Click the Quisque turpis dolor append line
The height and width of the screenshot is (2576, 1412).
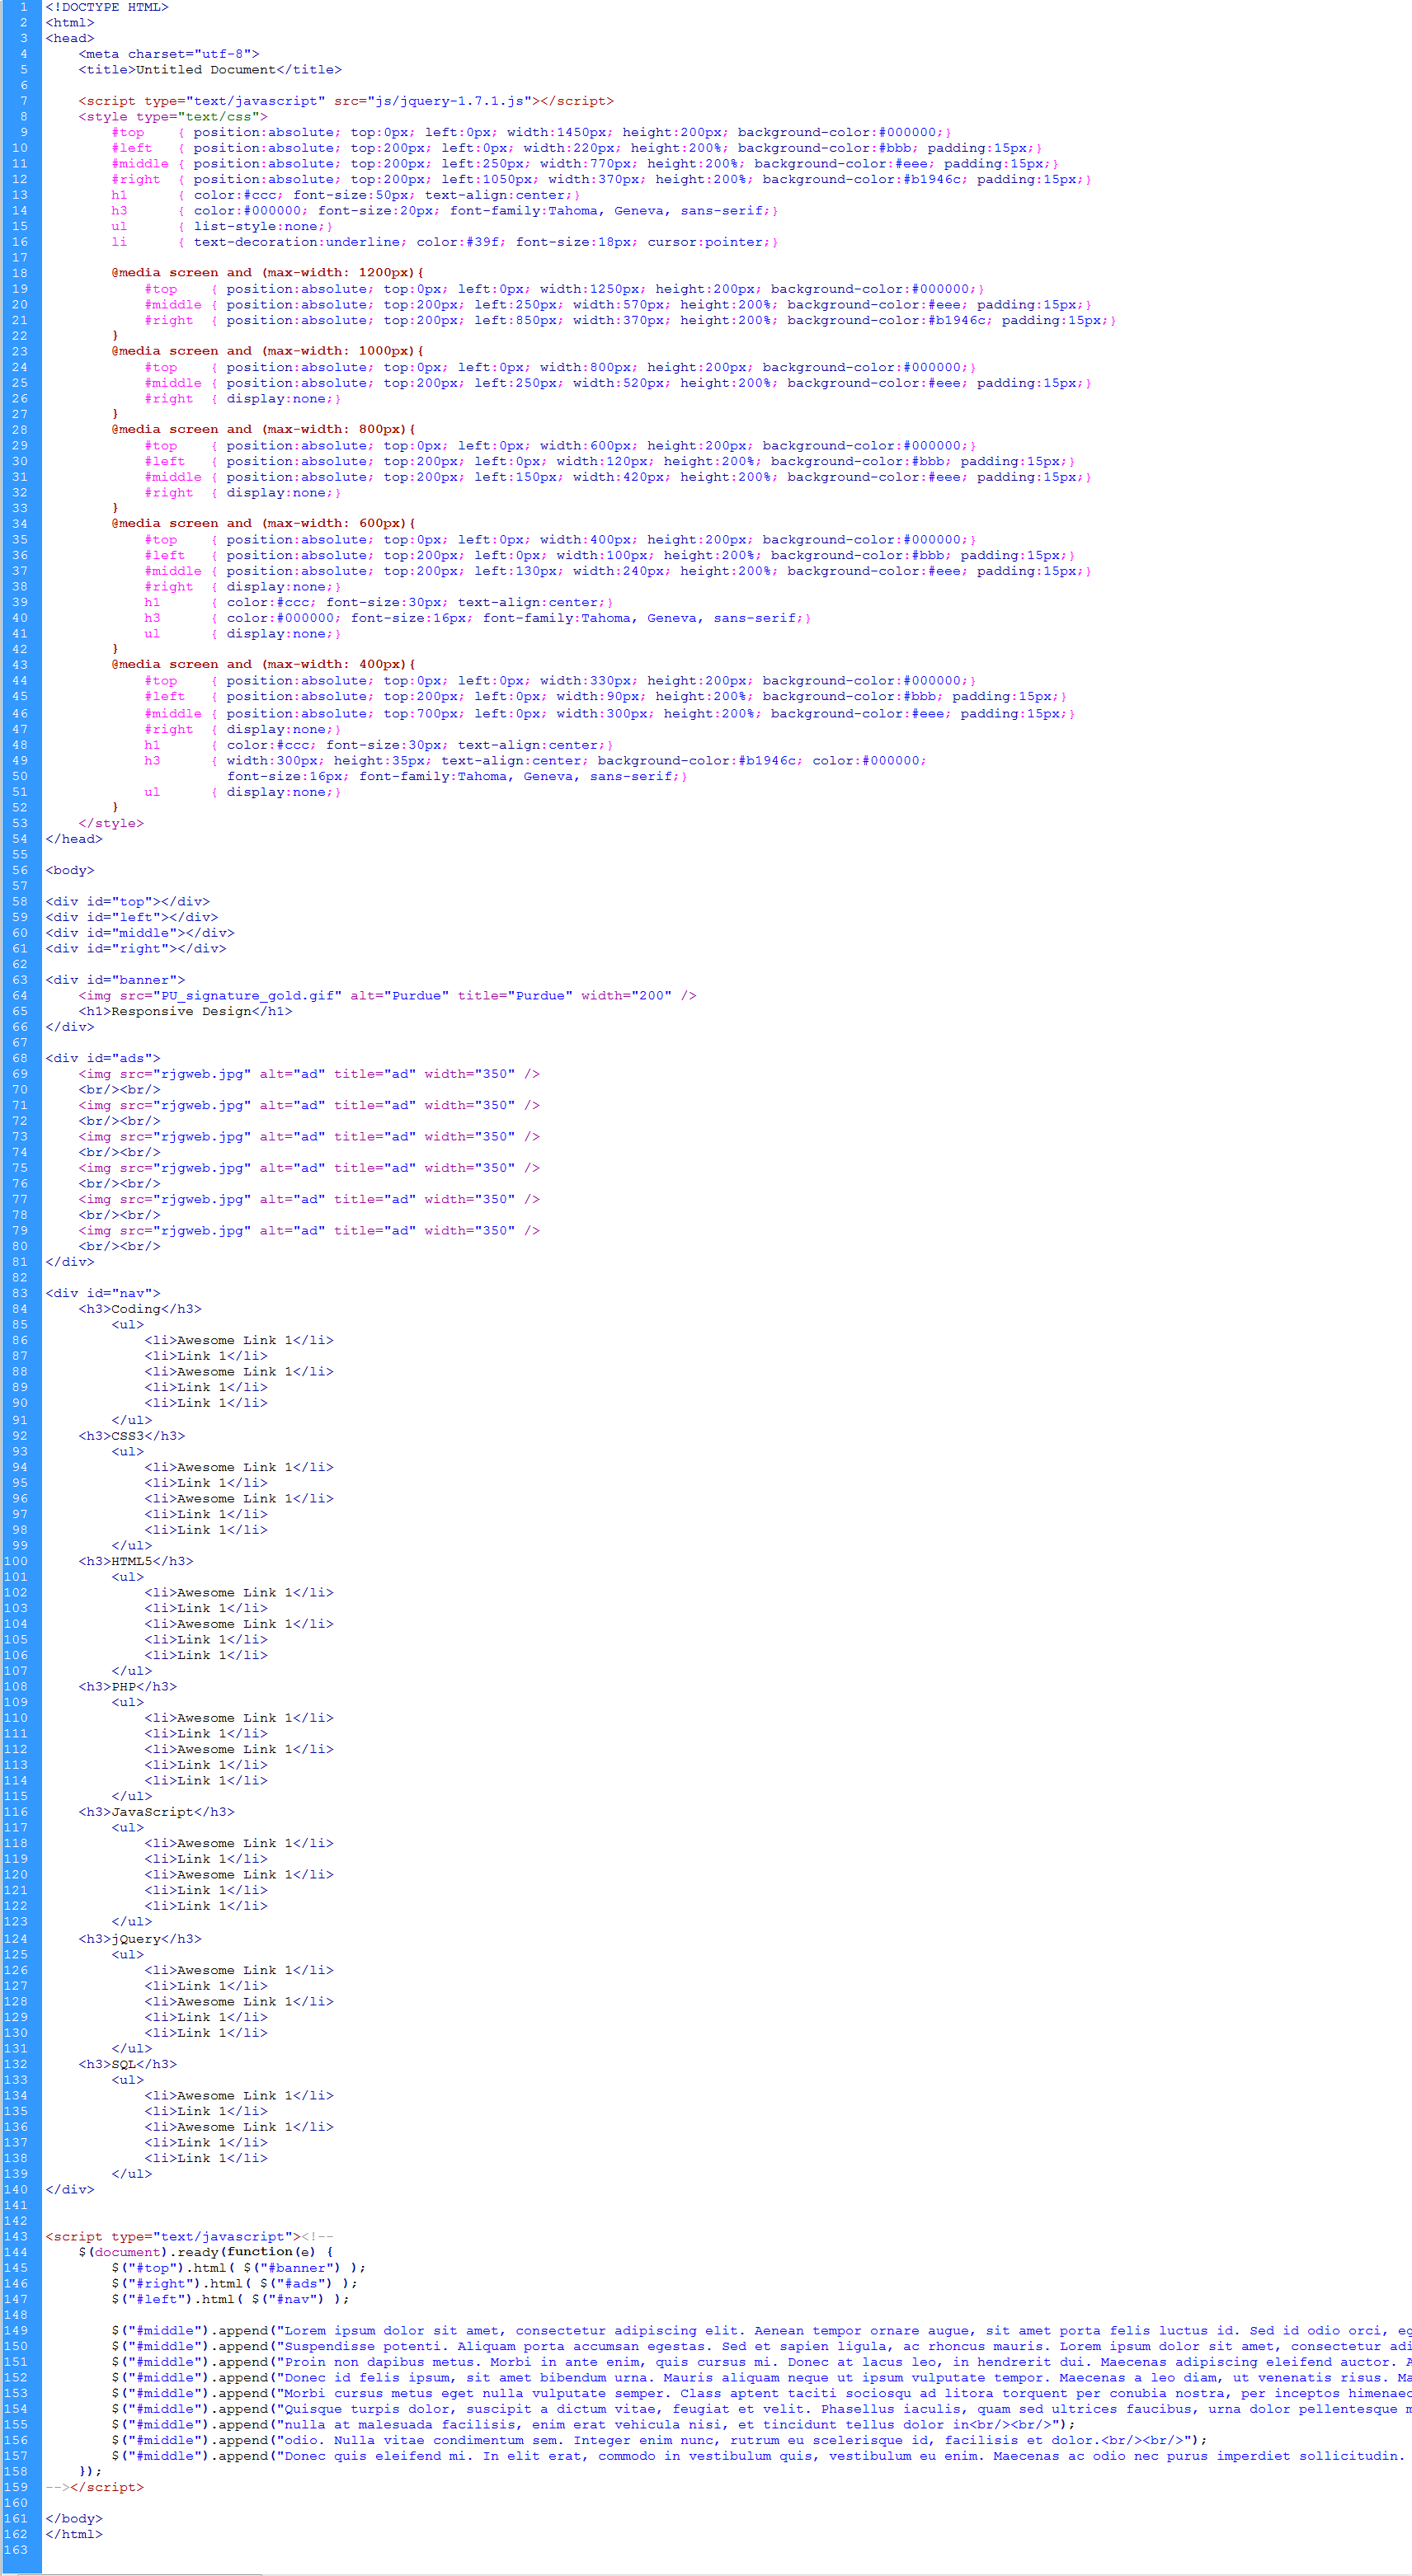(x=761, y=2409)
